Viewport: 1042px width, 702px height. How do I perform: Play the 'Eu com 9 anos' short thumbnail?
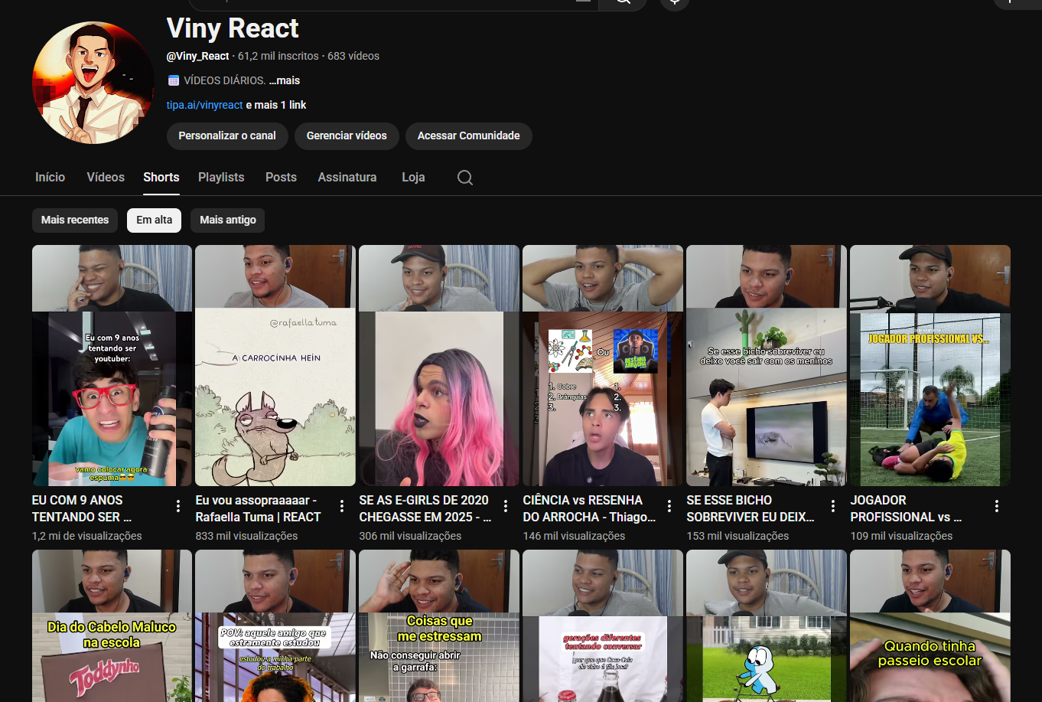click(x=112, y=365)
